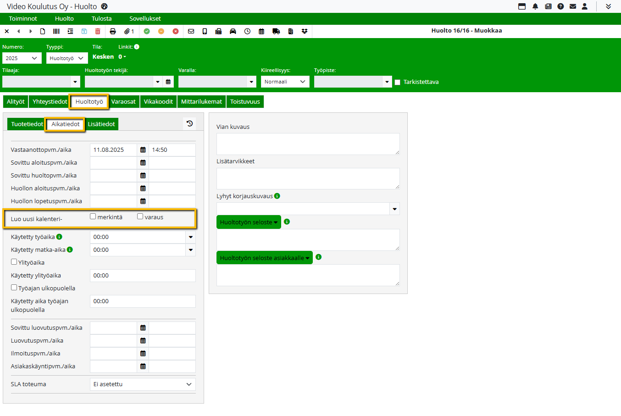
Task: Click the red trash delete icon
Action: [98, 31]
